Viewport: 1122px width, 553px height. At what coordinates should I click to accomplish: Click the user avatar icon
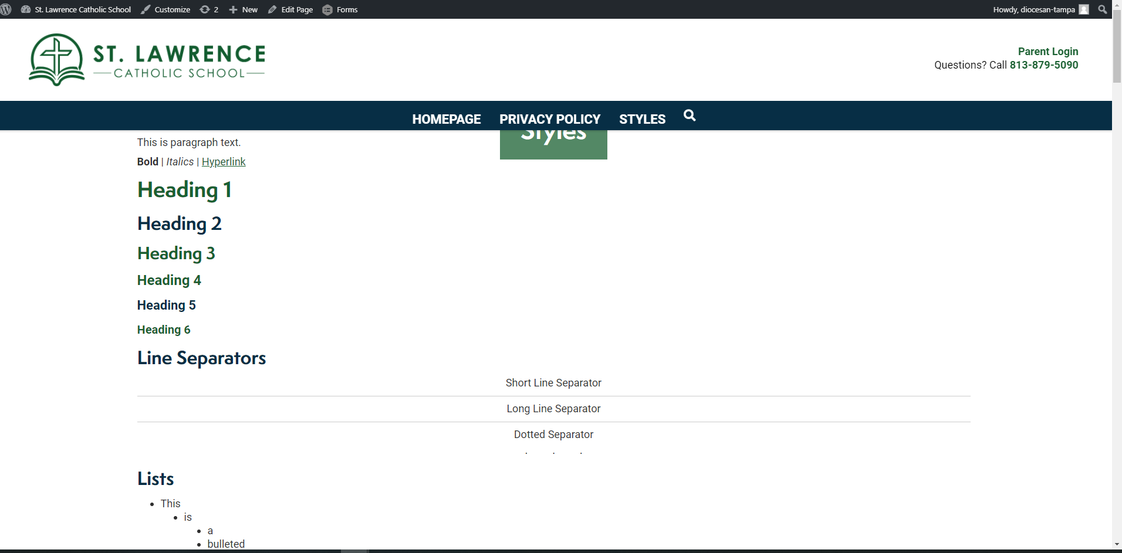[x=1084, y=9]
